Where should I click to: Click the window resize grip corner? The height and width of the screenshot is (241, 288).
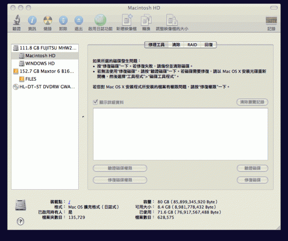click(x=279, y=227)
